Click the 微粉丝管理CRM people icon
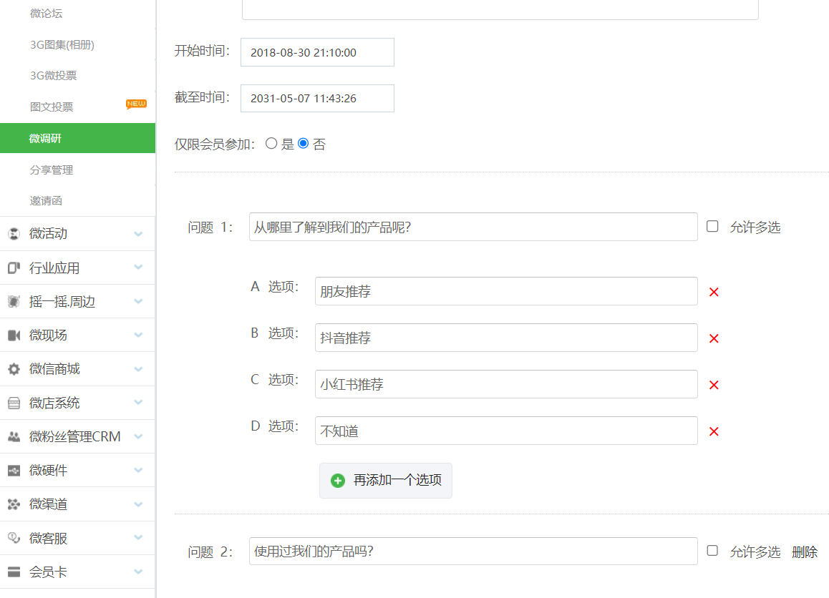The image size is (829, 598). 14,436
